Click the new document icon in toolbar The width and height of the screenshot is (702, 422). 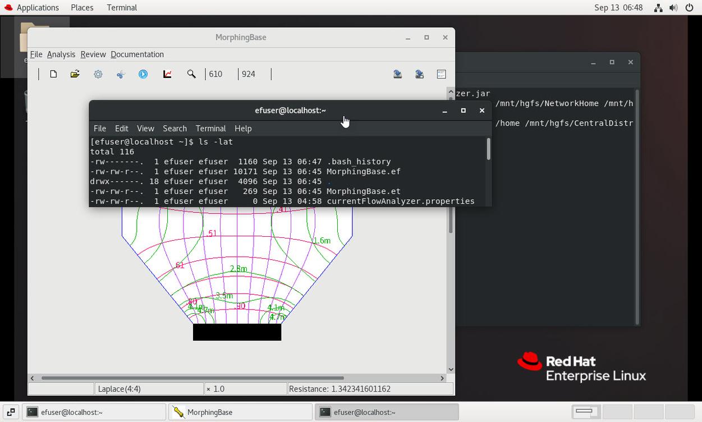click(53, 74)
